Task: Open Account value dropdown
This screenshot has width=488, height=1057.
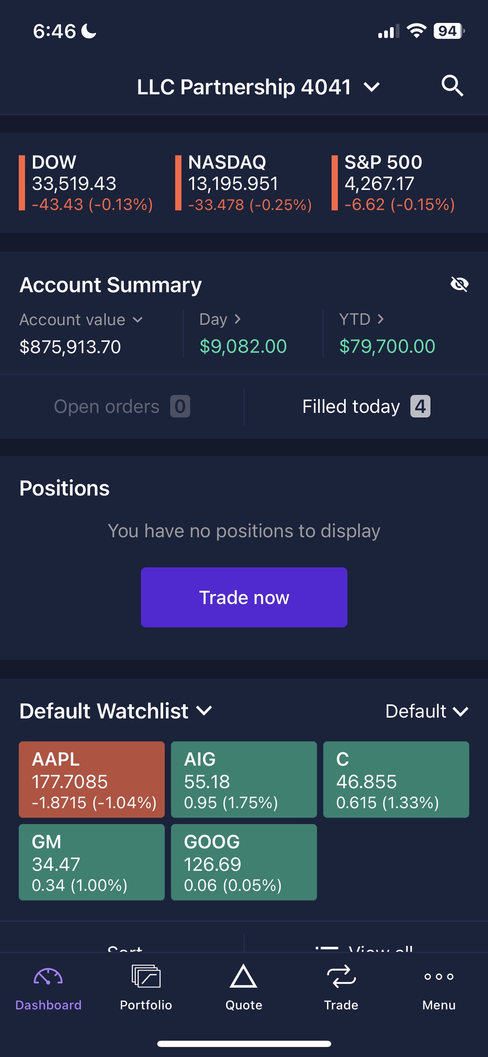Action: pyautogui.click(x=81, y=320)
